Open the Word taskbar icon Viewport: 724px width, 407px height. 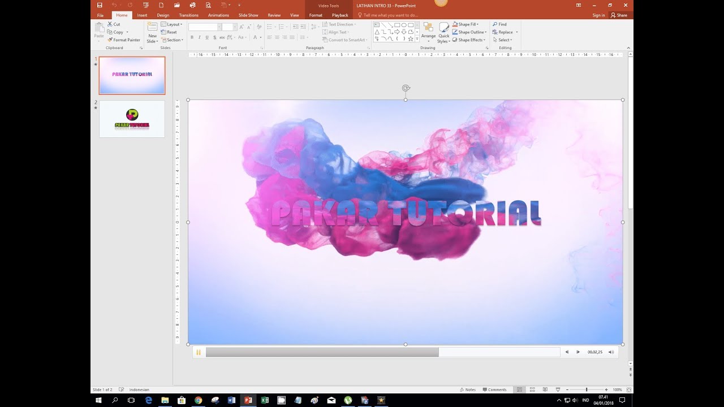click(x=231, y=400)
